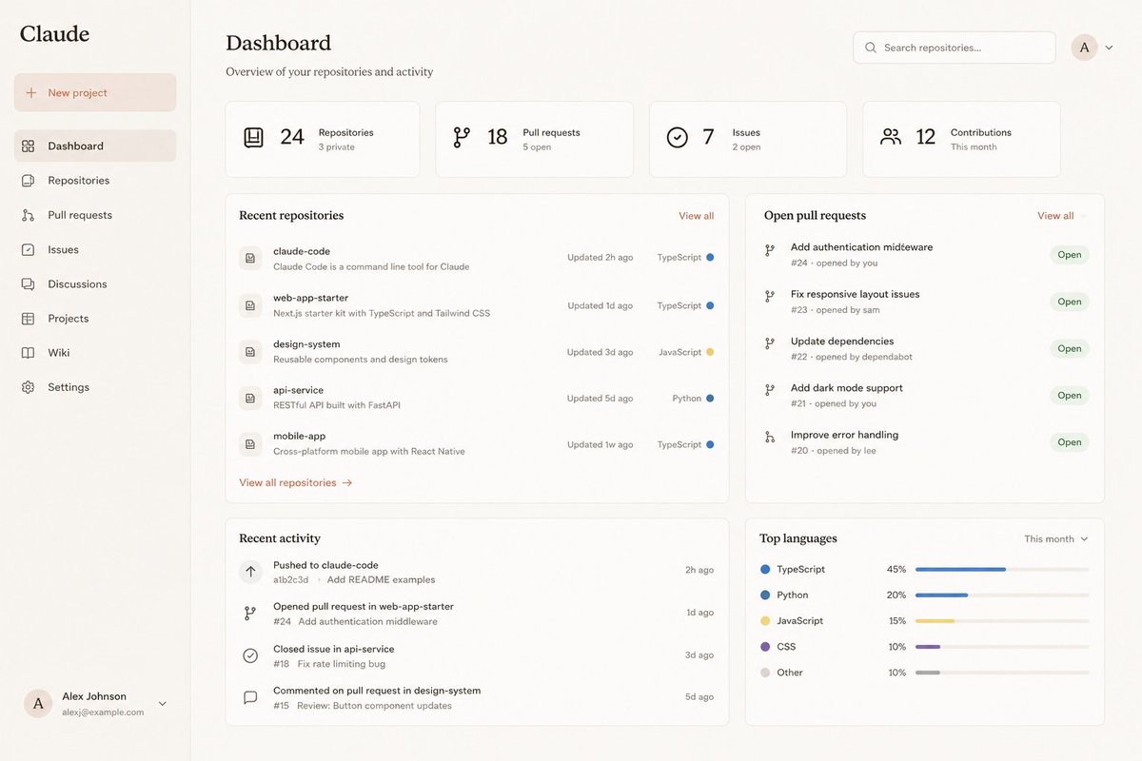Expand the Alex Johnson account chevron
1142x761 pixels.
(163, 704)
